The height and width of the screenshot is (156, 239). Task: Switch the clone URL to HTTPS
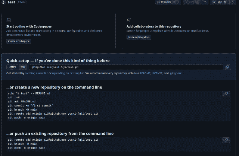click(12, 67)
